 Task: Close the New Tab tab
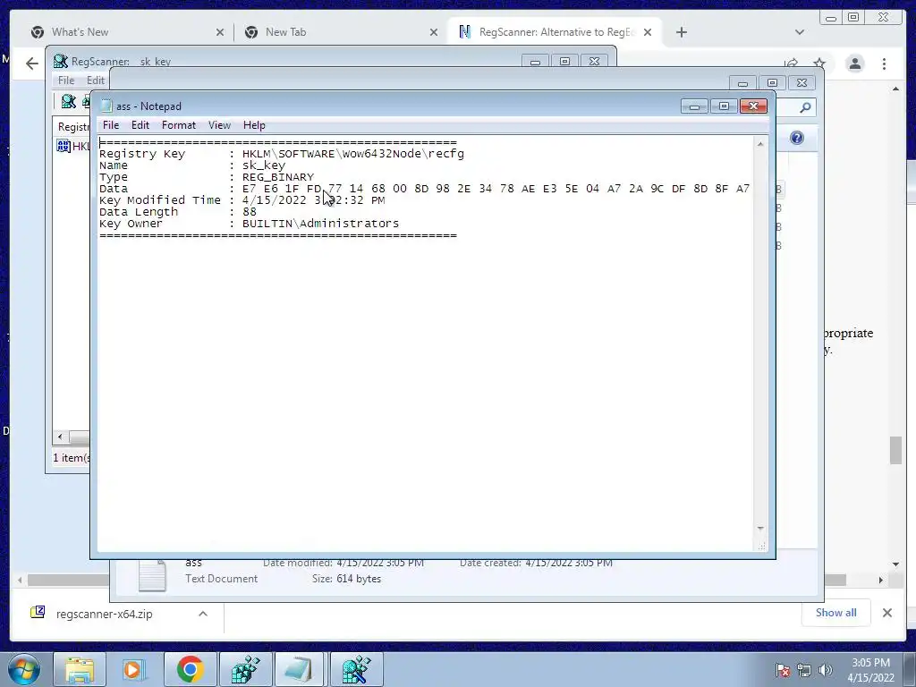[x=434, y=32]
